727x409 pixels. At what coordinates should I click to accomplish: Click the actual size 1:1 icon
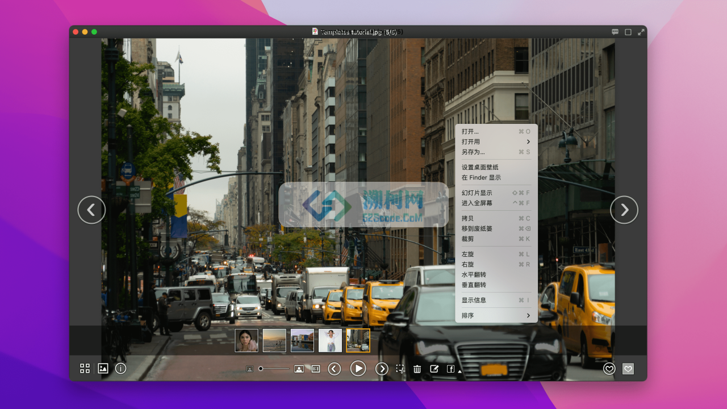coord(316,369)
